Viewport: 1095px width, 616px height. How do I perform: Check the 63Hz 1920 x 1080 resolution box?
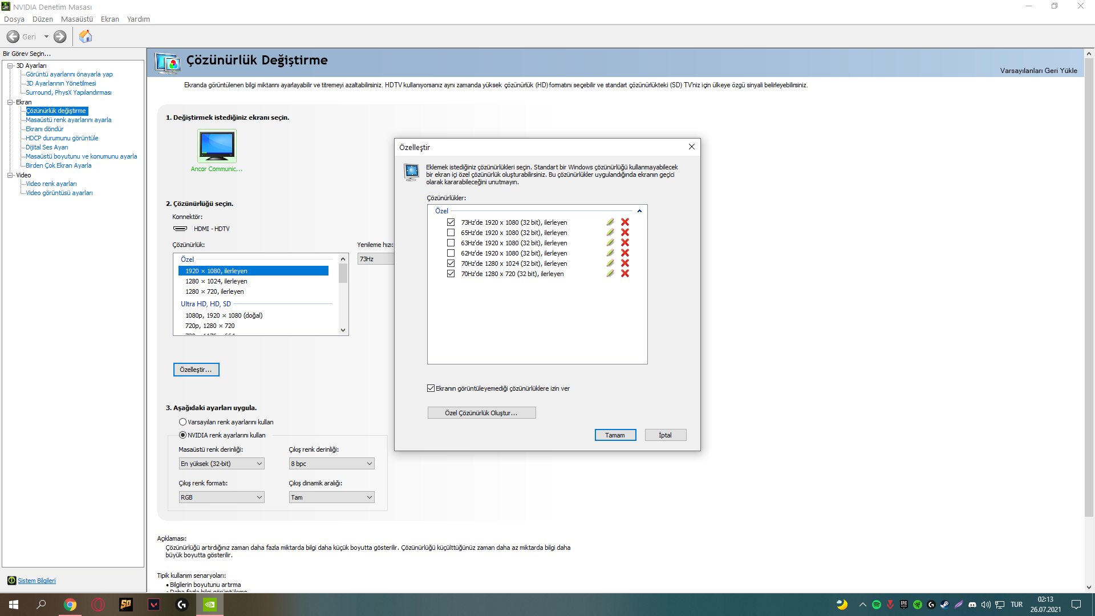pyautogui.click(x=451, y=243)
